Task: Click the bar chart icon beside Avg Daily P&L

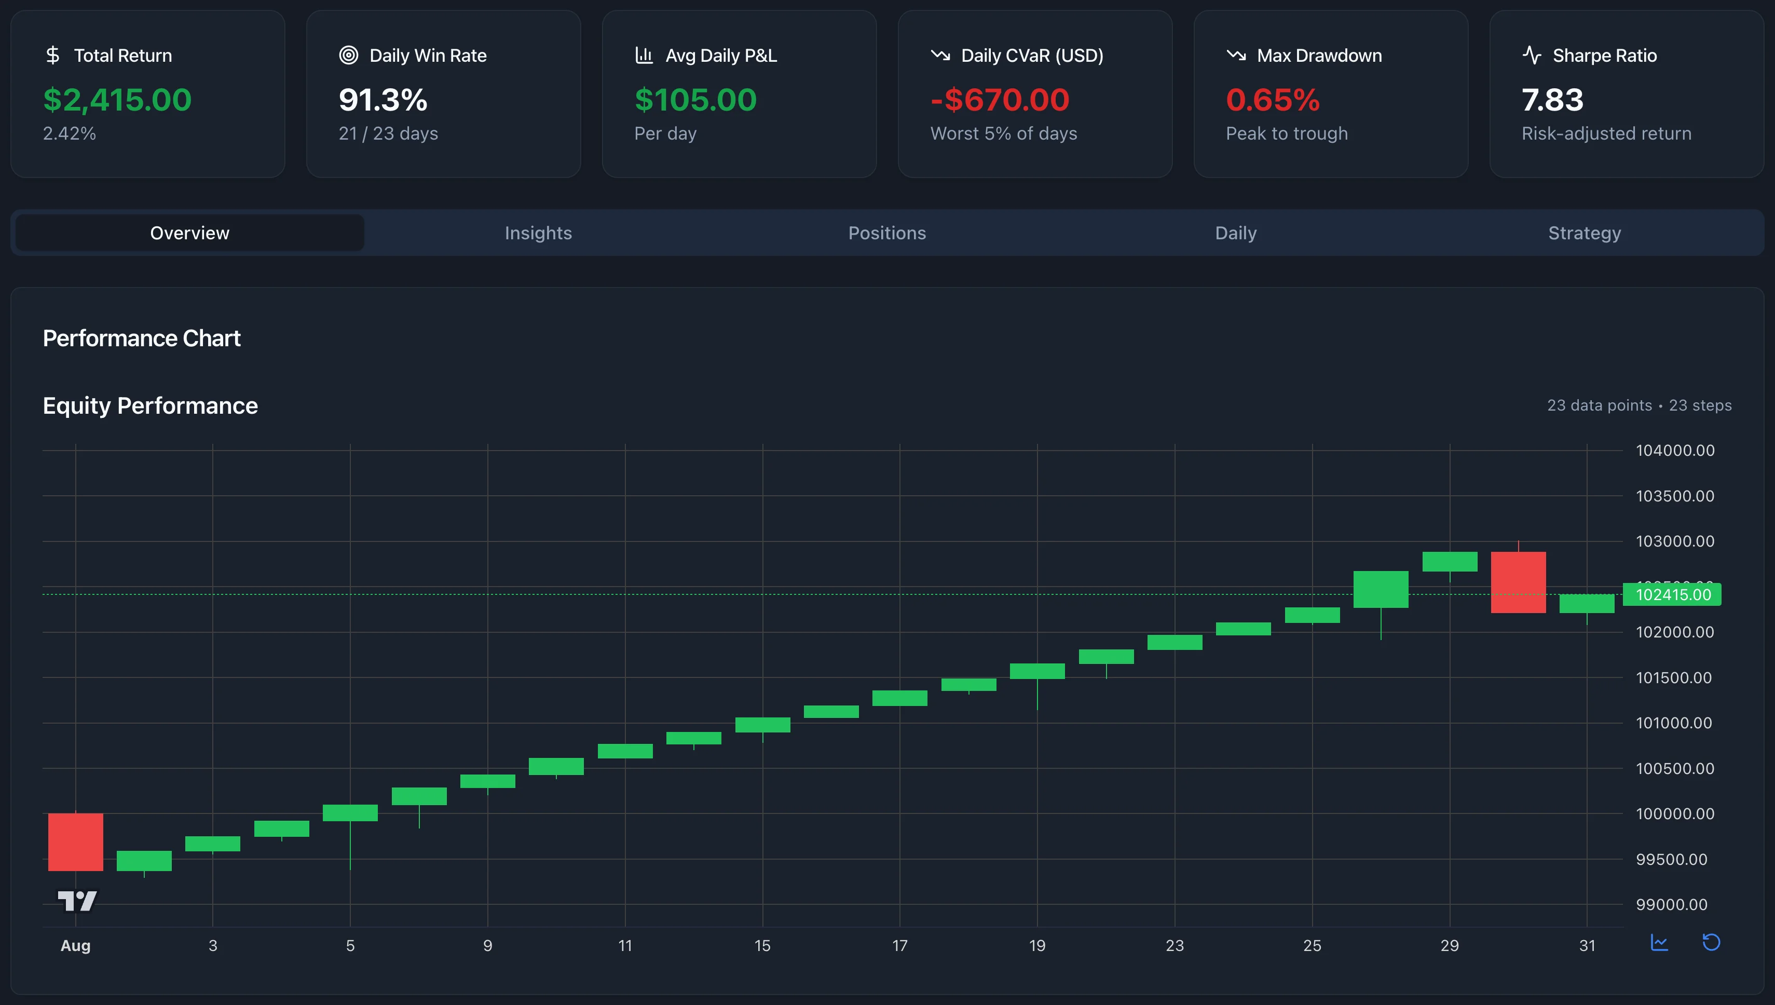Action: tap(644, 55)
